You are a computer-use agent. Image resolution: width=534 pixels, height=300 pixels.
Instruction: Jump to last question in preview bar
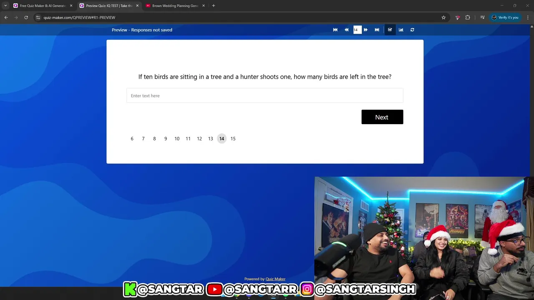377,30
